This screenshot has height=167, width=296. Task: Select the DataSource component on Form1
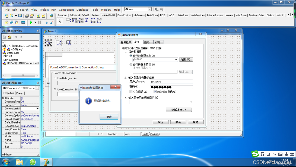click(x=59, y=43)
